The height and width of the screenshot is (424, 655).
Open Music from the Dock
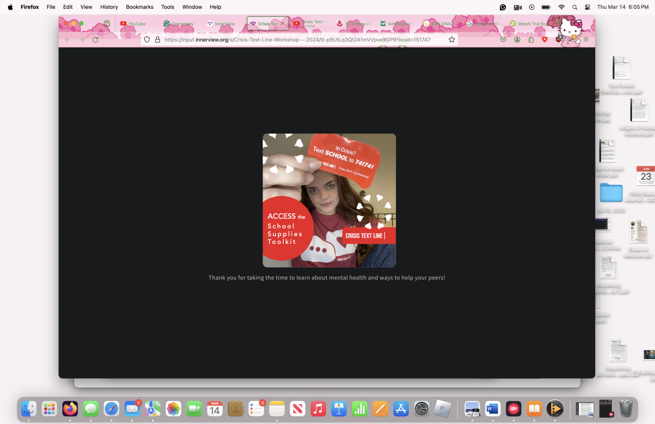pyautogui.click(x=318, y=409)
